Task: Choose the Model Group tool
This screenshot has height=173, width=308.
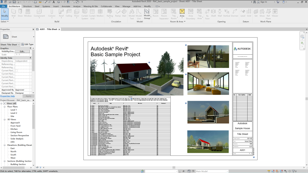Action: 147,14
